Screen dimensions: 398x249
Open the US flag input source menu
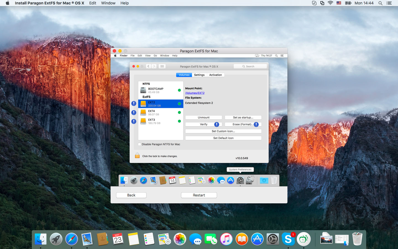339,3
